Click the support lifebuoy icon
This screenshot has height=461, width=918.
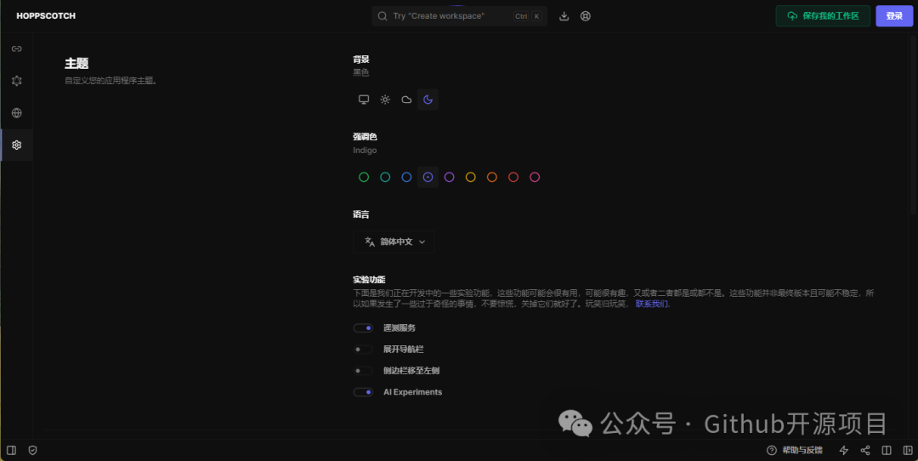(586, 16)
